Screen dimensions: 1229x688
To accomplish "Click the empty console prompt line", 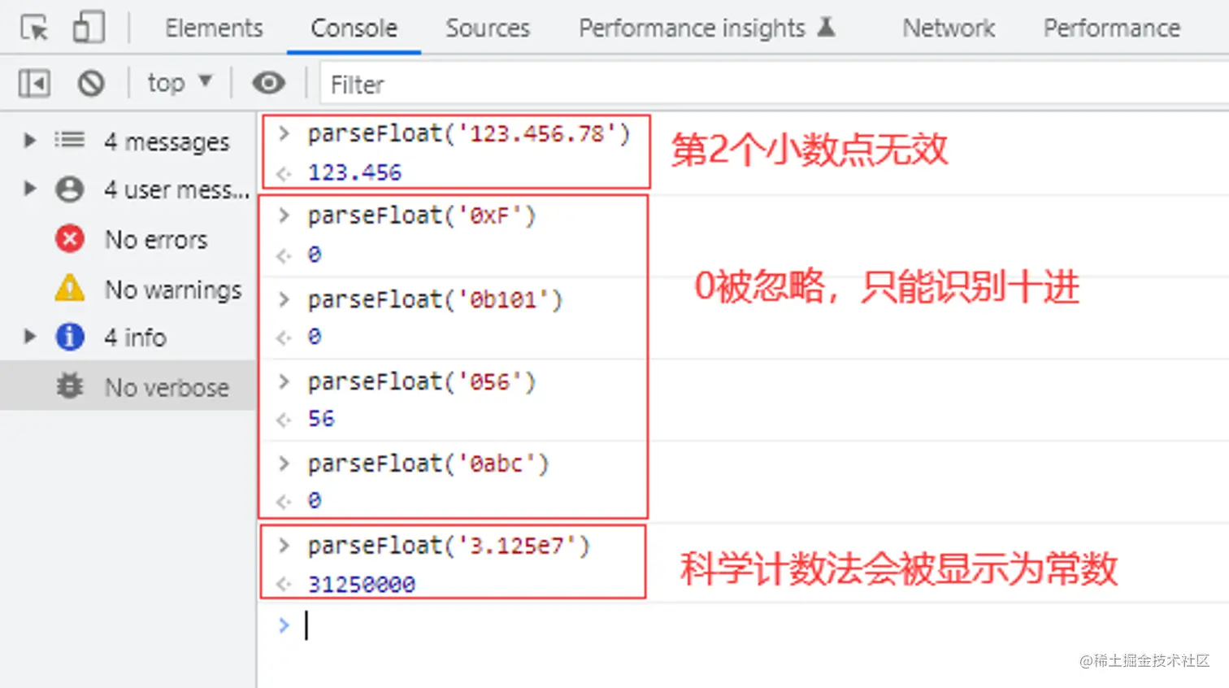I will [x=732, y=625].
